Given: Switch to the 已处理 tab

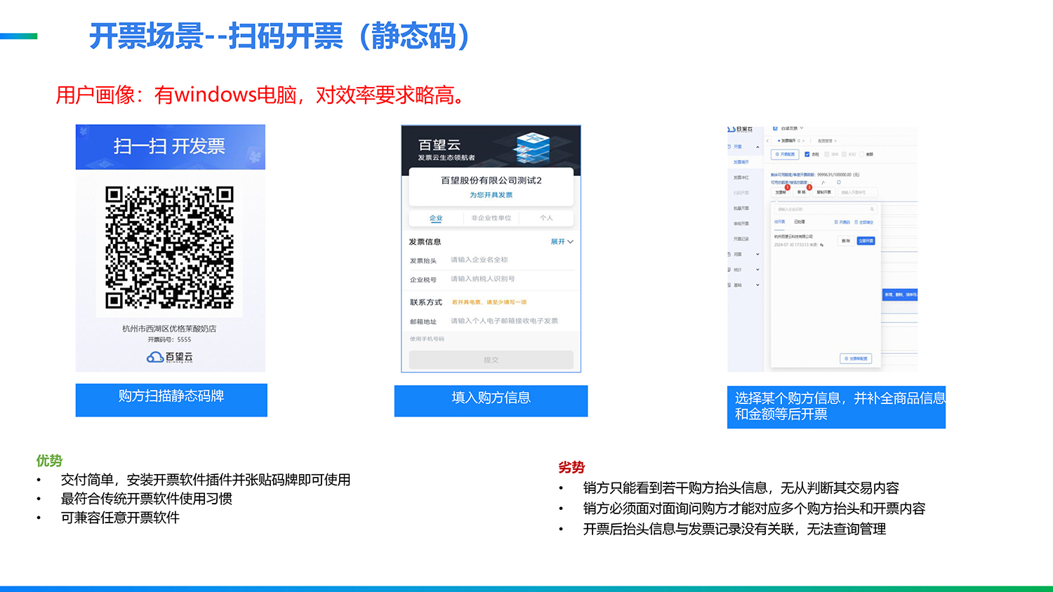Looking at the screenshot, I should click(x=800, y=222).
